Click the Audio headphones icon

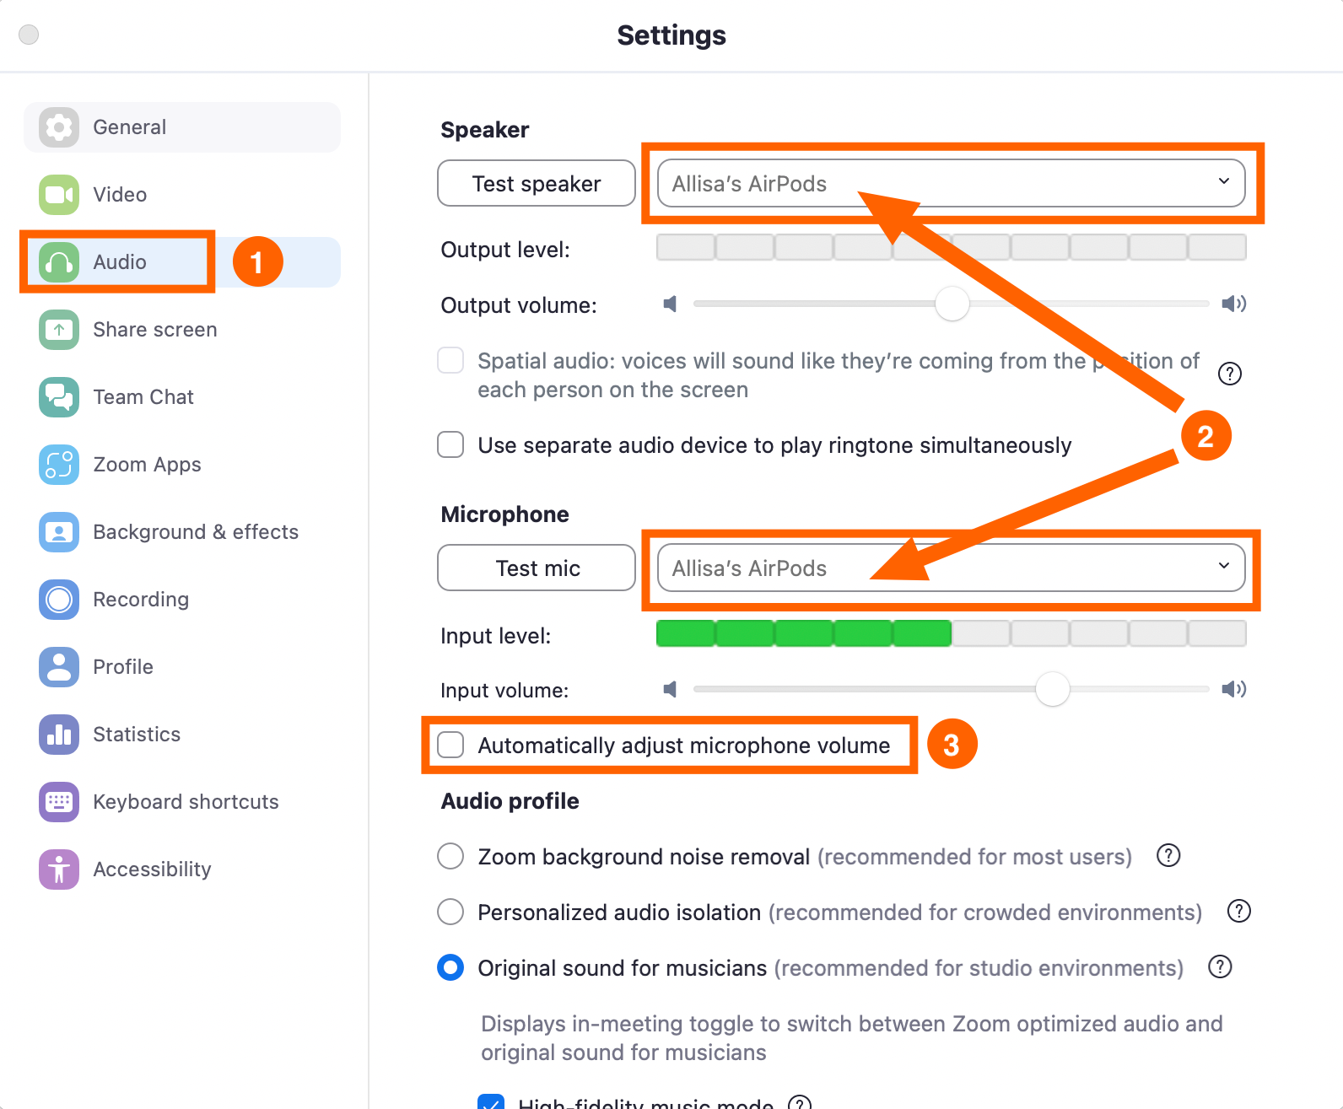[x=59, y=262]
